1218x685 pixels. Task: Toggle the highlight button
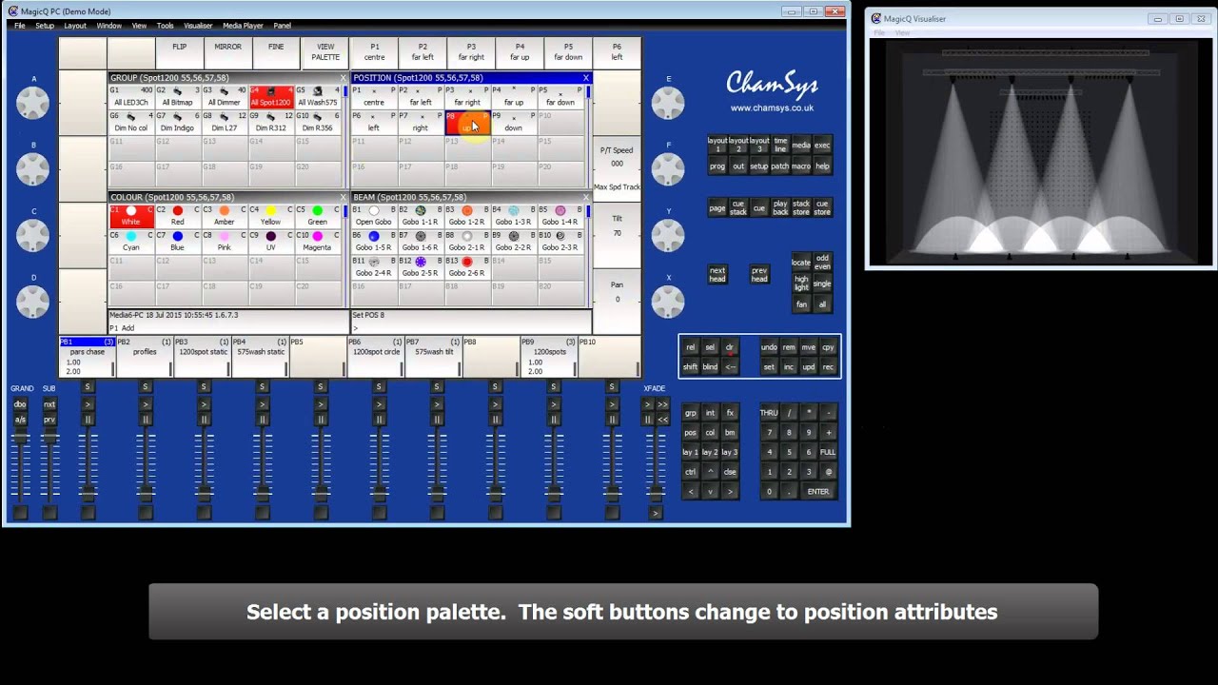(801, 284)
